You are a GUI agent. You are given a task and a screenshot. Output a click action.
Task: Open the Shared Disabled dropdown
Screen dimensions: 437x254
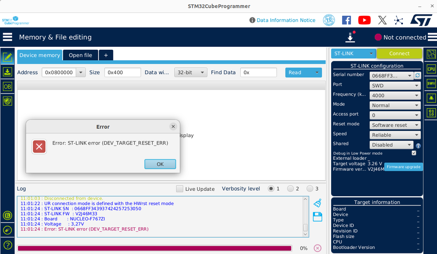[x=392, y=144]
